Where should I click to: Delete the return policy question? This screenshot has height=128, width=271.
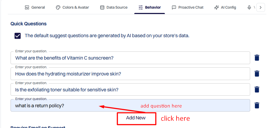[x=257, y=105]
